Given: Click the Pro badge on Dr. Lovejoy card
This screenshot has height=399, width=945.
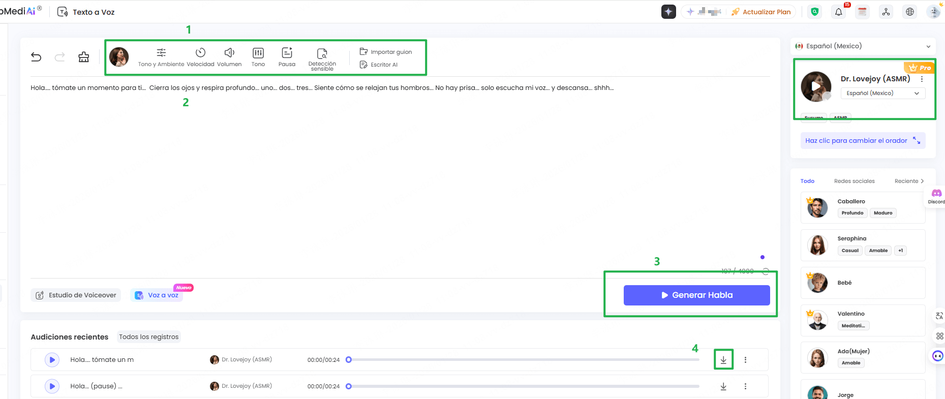Looking at the screenshot, I should (x=920, y=68).
